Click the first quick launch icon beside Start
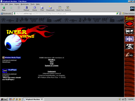The height and width of the screenshot is (101, 135). coord(10,99)
